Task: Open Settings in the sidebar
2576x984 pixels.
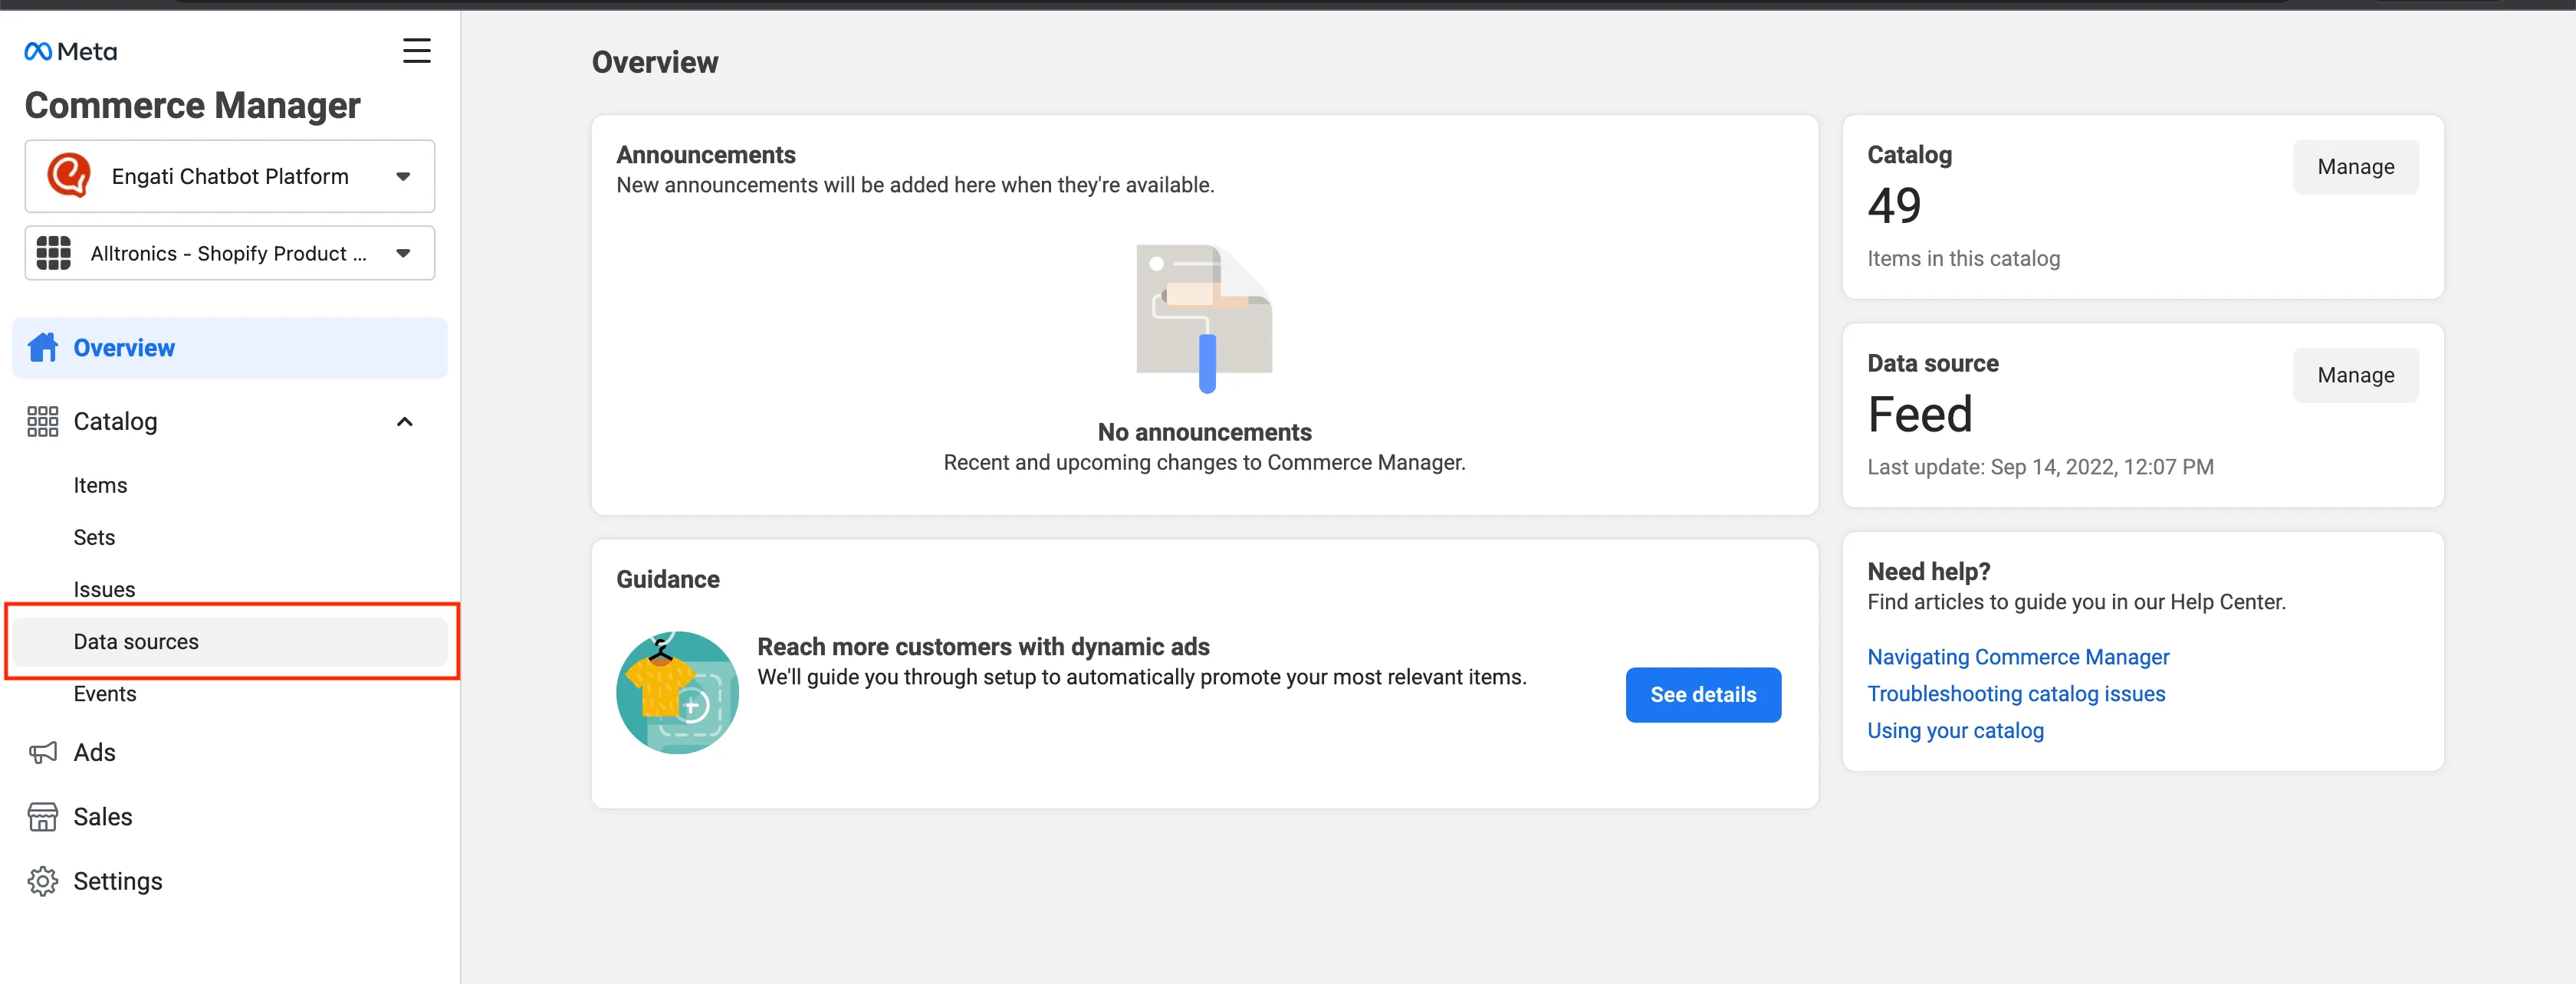Action: click(x=117, y=881)
